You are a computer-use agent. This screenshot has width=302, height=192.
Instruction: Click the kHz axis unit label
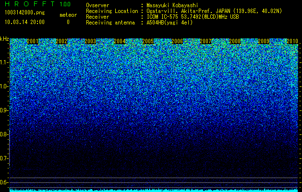(x=4, y=39)
